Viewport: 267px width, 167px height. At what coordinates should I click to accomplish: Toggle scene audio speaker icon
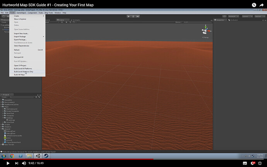click(70, 22)
